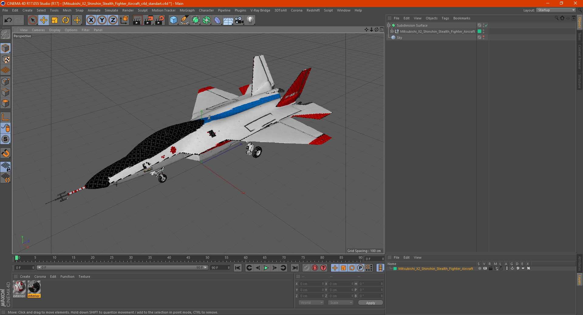Activate the Move tool in toolbar

pos(44,20)
